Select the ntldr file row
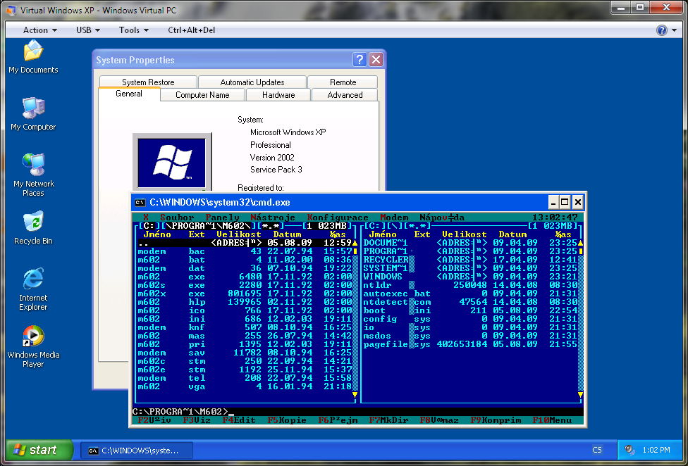This screenshot has width=688, height=466. click(x=470, y=285)
